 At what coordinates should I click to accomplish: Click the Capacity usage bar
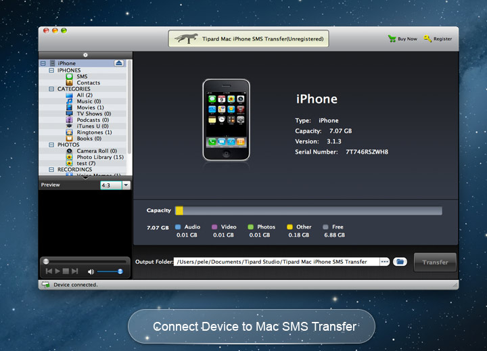point(308,210)
